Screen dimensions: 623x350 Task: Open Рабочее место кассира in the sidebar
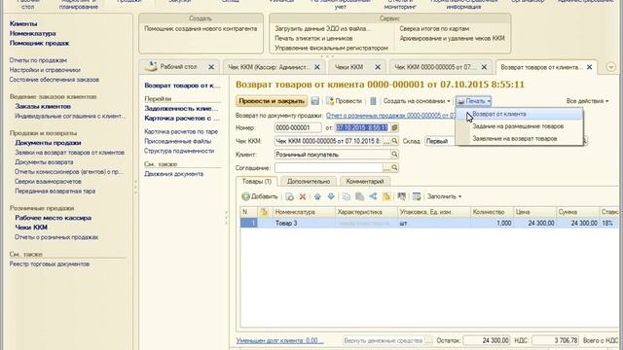[x=54, y=218]
